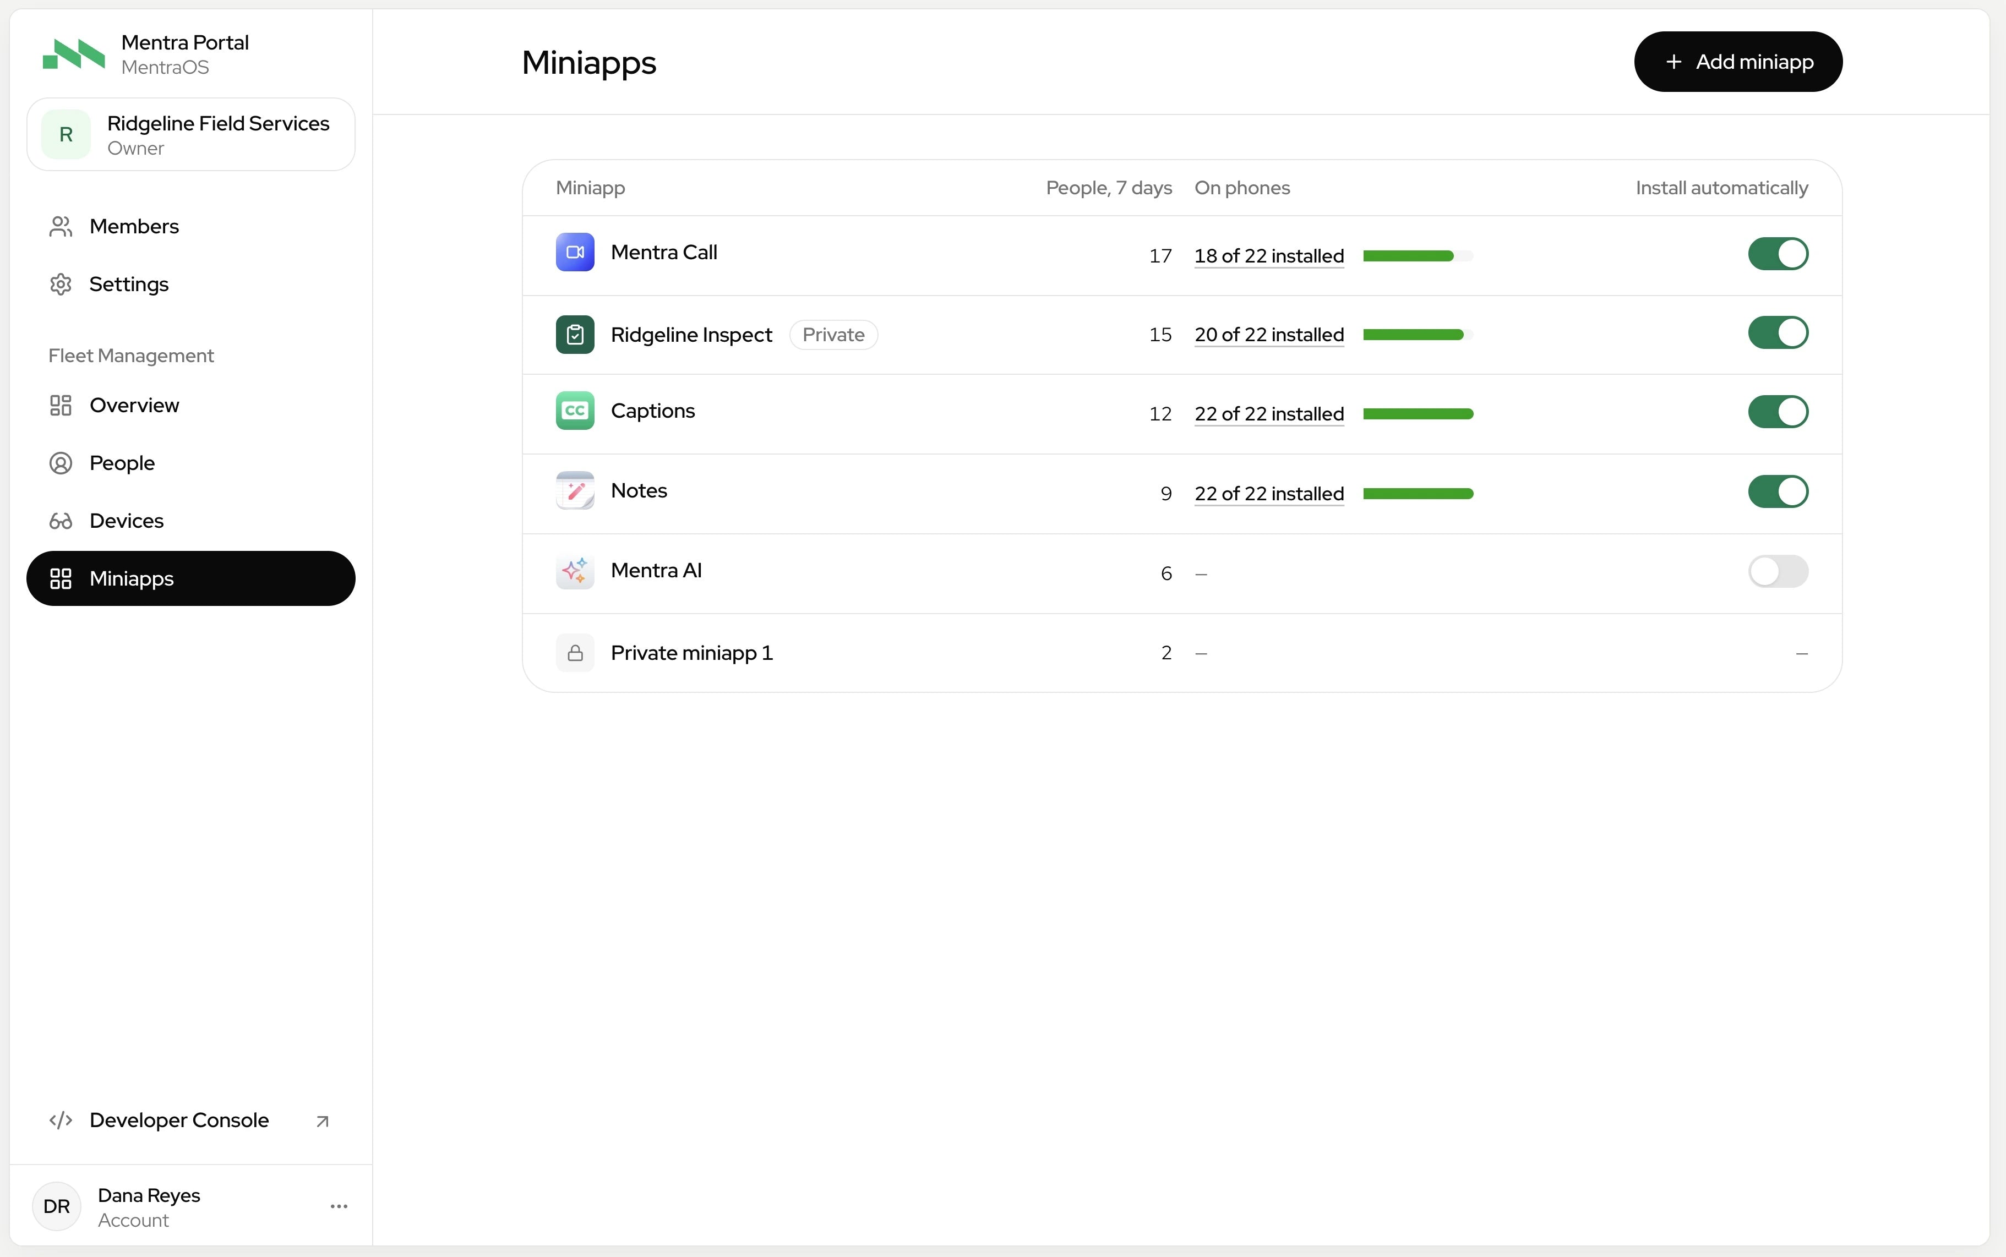Click the Miniapps grid icon in sidebar
Viewport: 2006px width, 1257px height.
[61, 578]
